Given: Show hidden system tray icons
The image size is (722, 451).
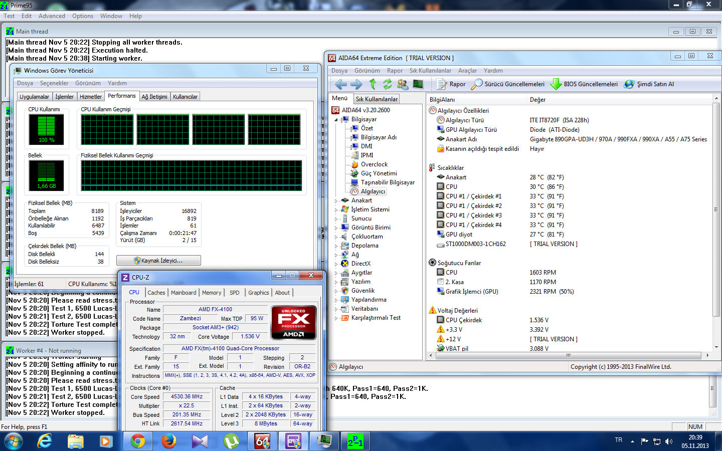Looking at the screenshot, I should tap(632, 441).
